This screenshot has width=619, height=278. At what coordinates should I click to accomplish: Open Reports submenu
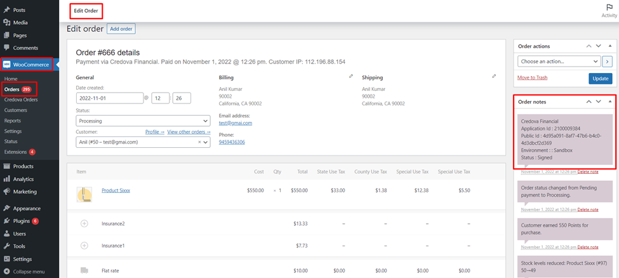click(x=13, y=121)
